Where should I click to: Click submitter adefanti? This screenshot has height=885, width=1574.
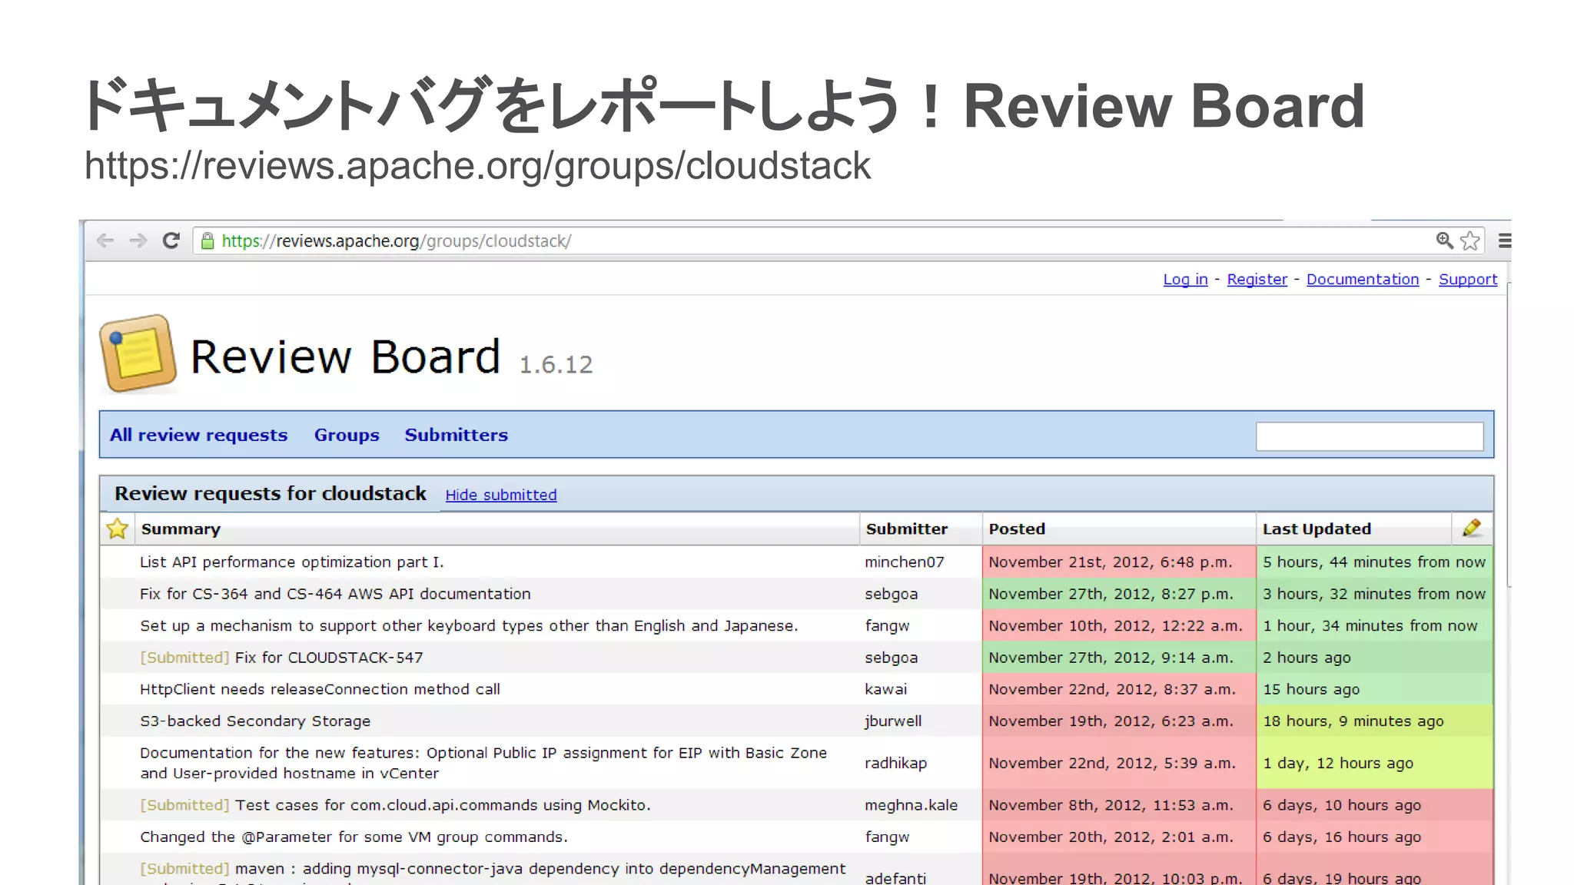[895, 877]
